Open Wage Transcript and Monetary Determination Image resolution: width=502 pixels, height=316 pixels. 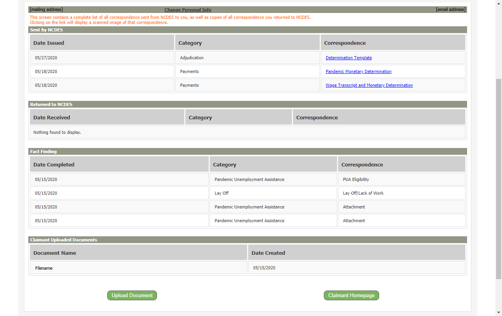click(x=369, y=85)
